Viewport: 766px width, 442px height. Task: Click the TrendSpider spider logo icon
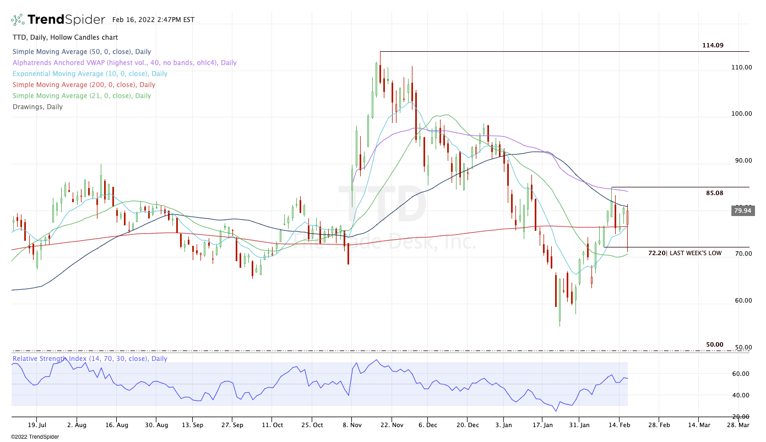click(18, 20)
